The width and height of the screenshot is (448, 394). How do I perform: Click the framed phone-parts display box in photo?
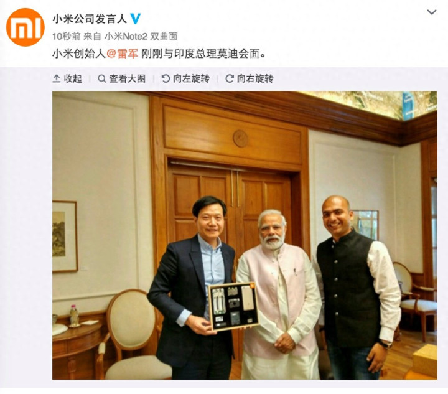click(233, 306)
